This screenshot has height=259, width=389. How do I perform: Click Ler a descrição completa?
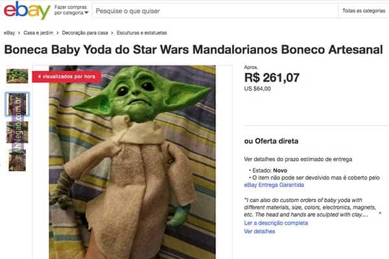[x=276, y=223]
